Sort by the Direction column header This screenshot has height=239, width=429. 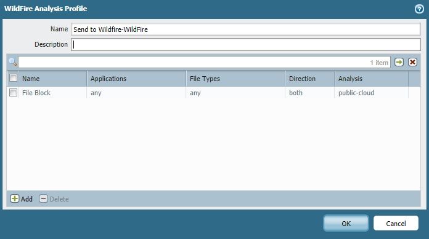[x=309, y=79]
